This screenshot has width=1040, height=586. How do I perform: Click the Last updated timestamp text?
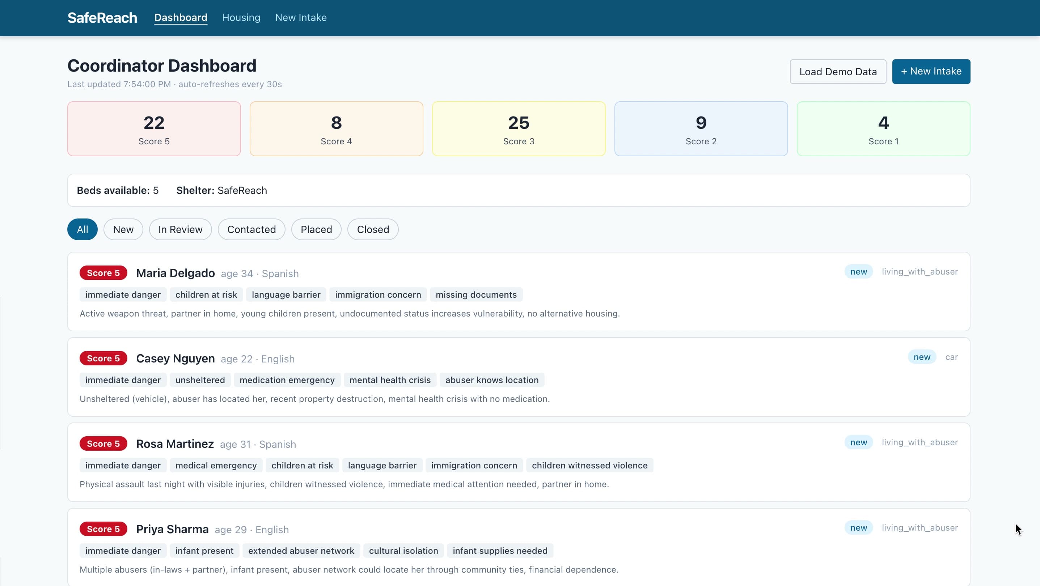tap(174, 84)
